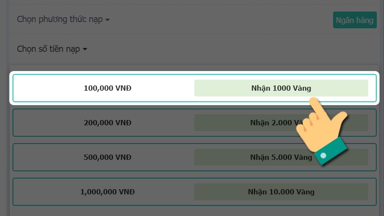Screen dimensions: 384x216
Task: Click the Ngân hàng button
Action: [x=355, y=20]
